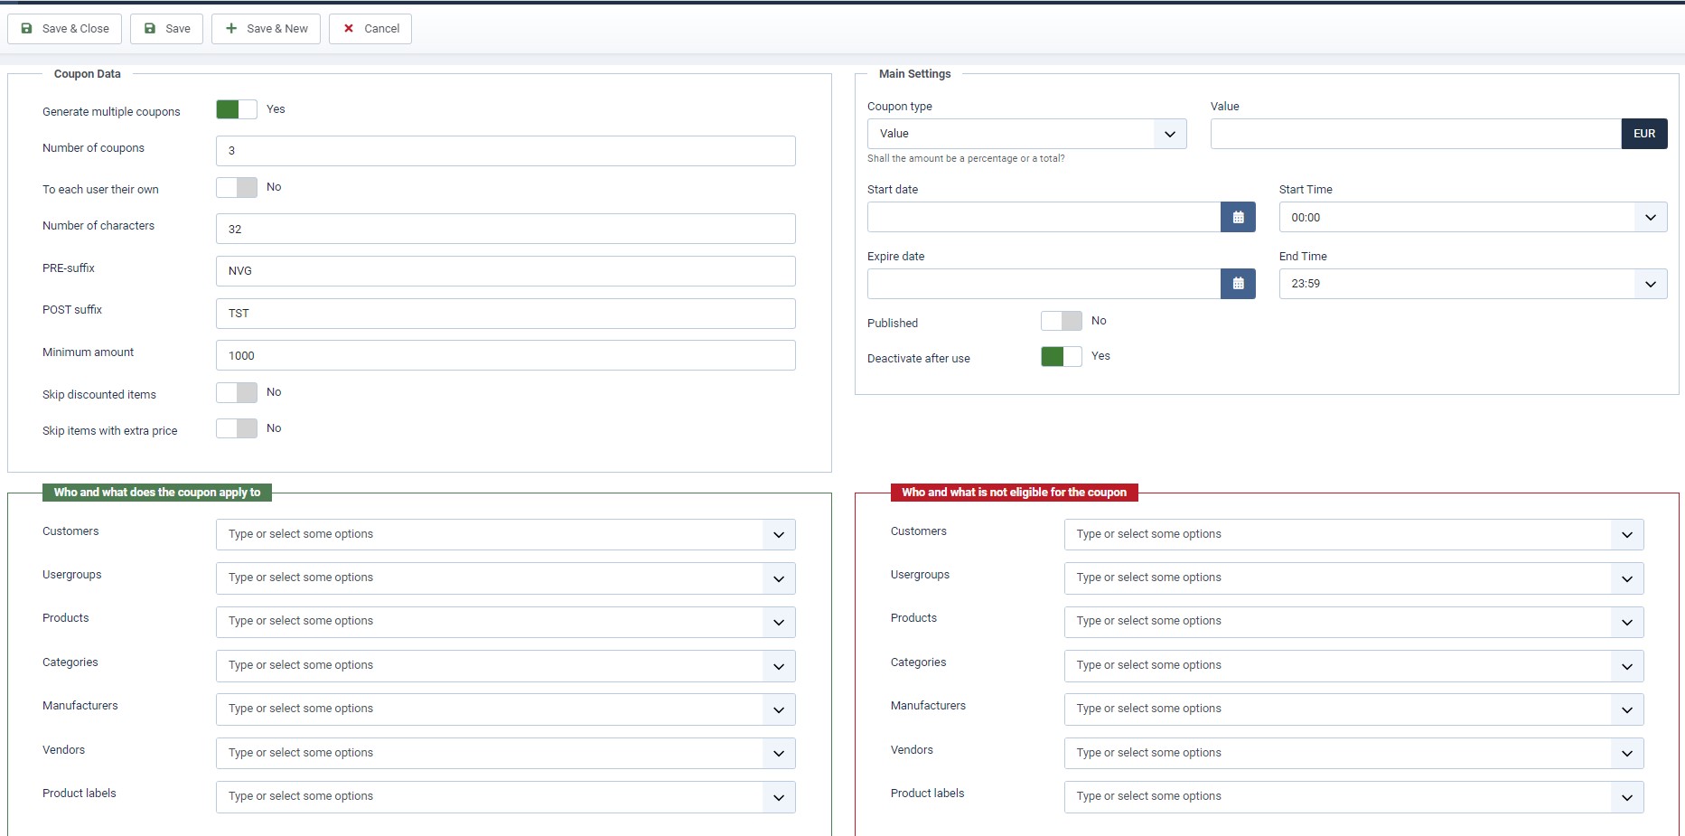Click the Save & Close button
1685x836 pixels.
click(x=65, y=29)
